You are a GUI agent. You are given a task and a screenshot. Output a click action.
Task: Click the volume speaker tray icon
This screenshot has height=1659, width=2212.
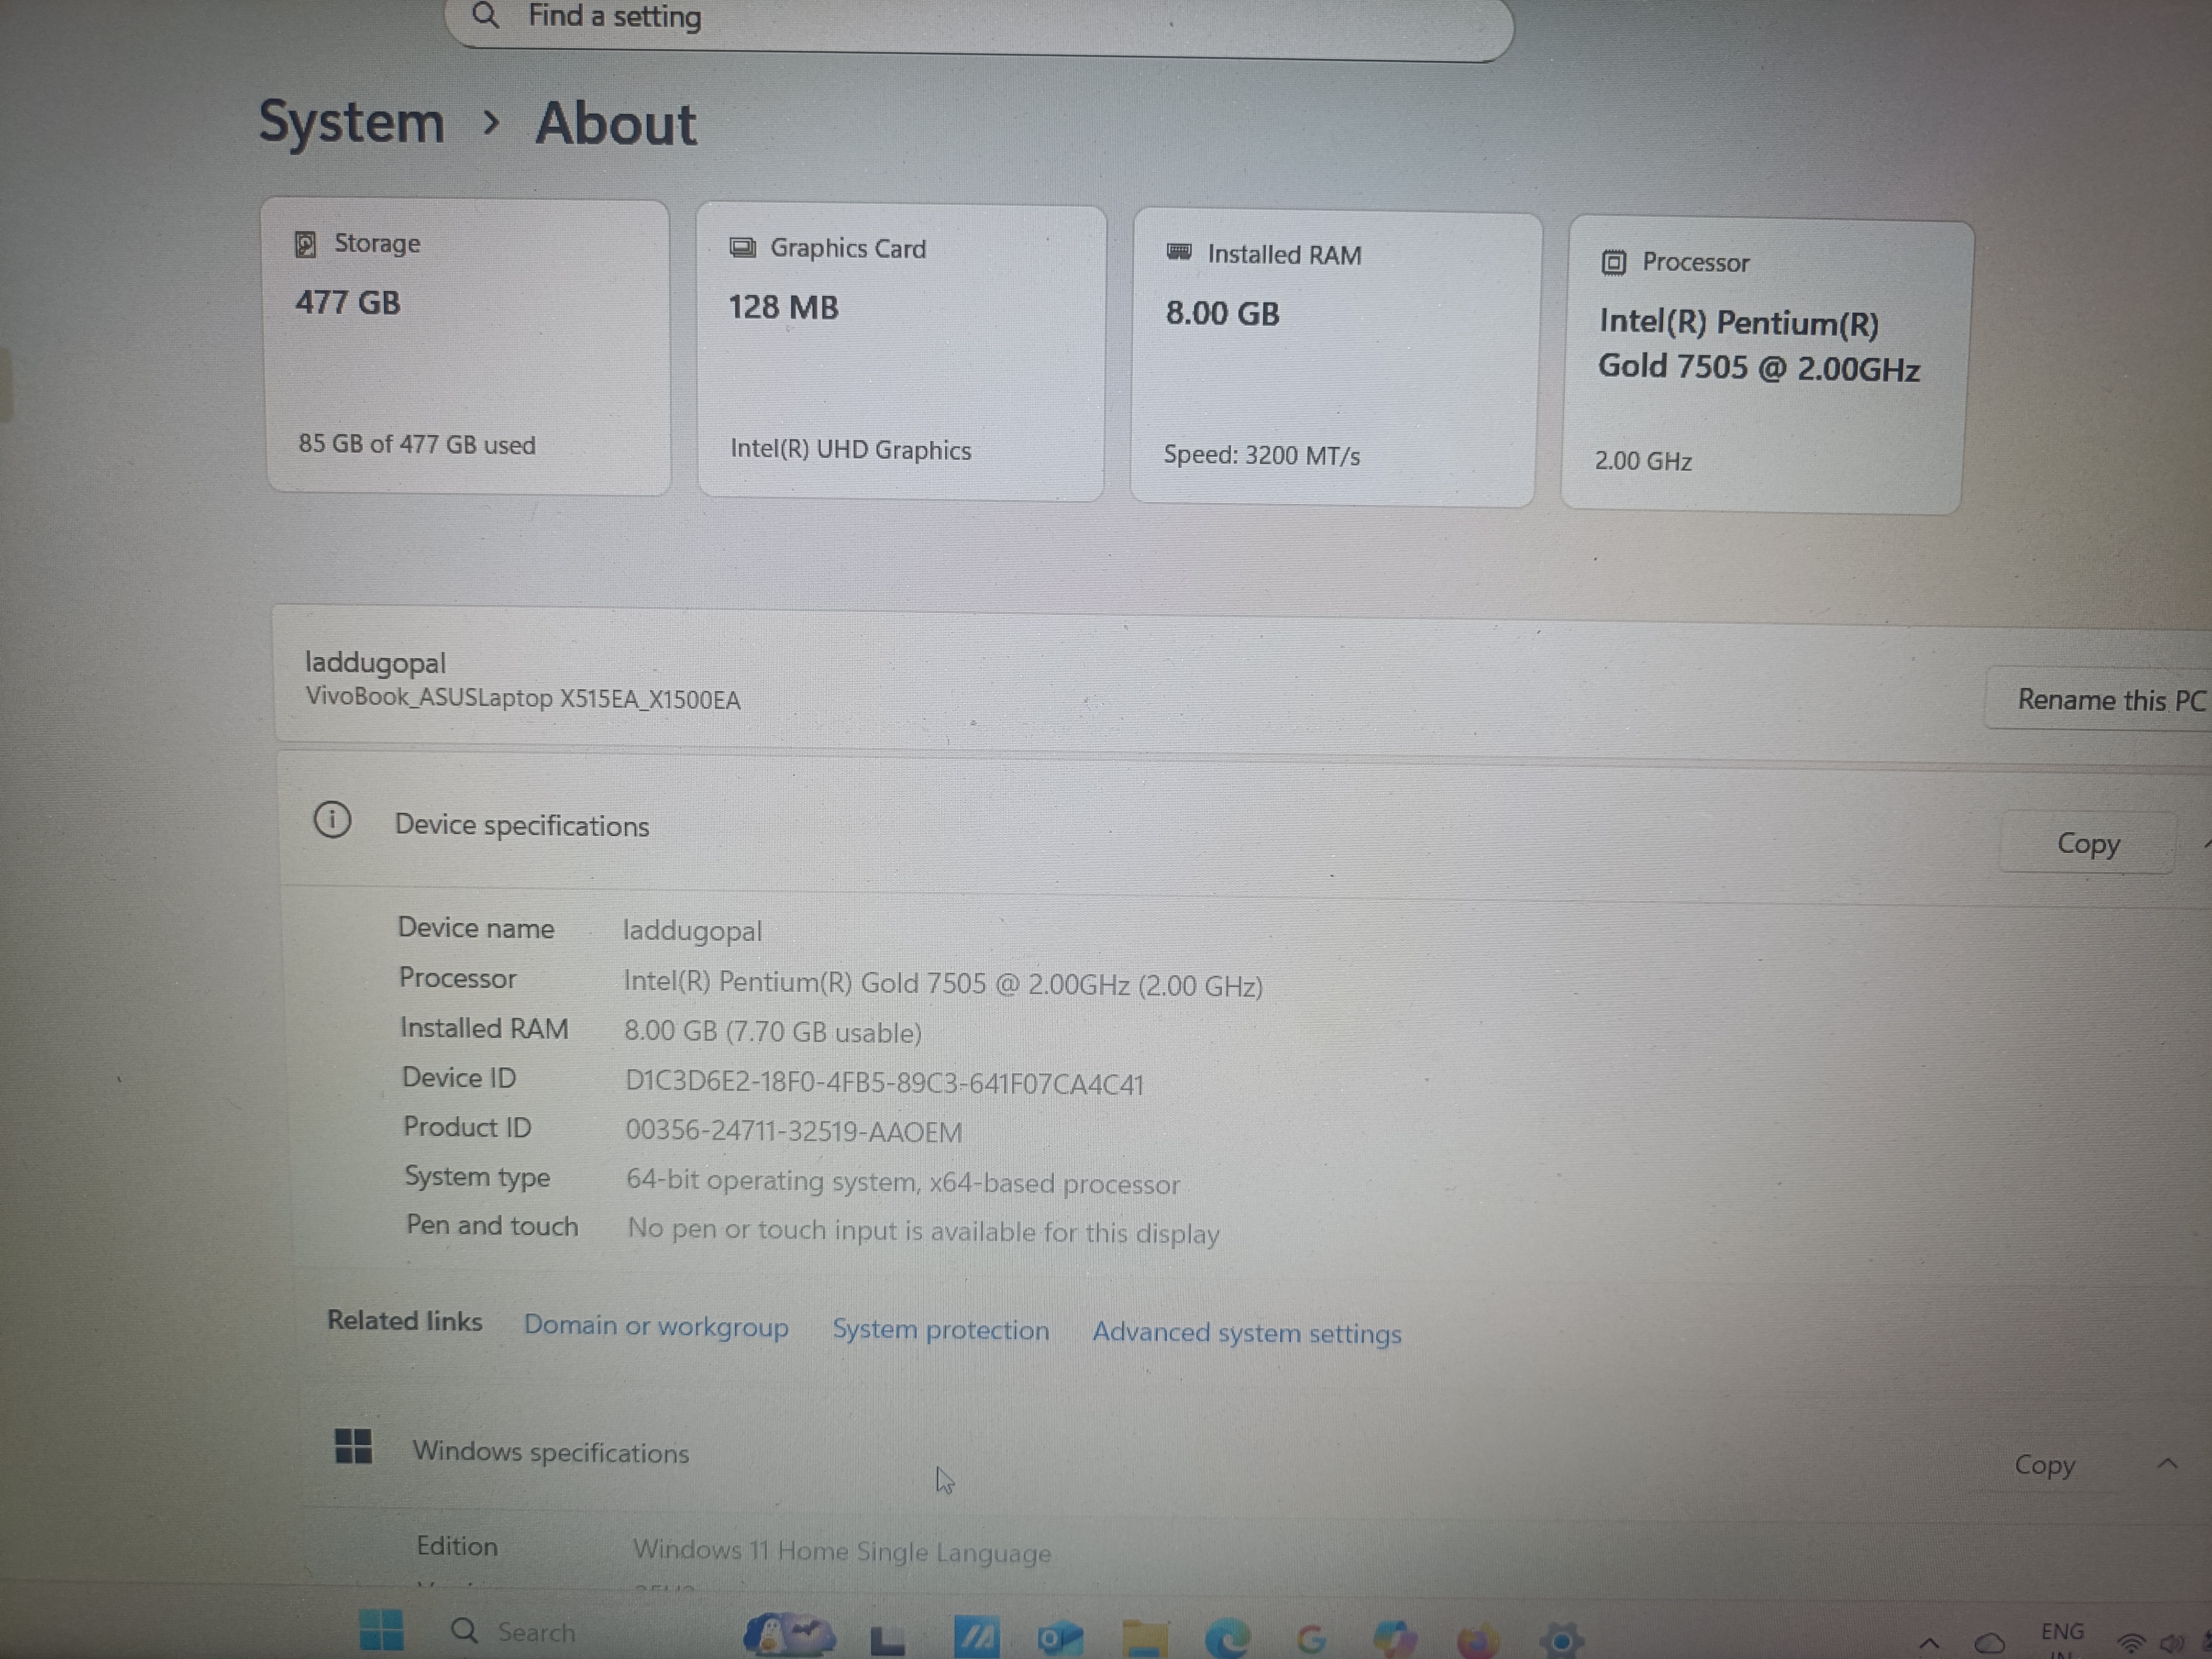[x=2171, y=1644]
